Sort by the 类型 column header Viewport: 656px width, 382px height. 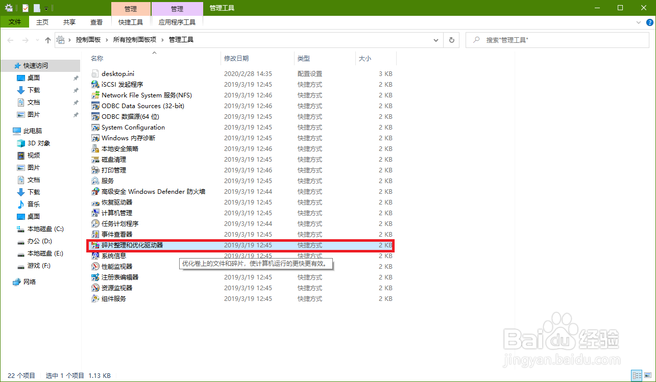pyautogui.click(x=325, y=59)
